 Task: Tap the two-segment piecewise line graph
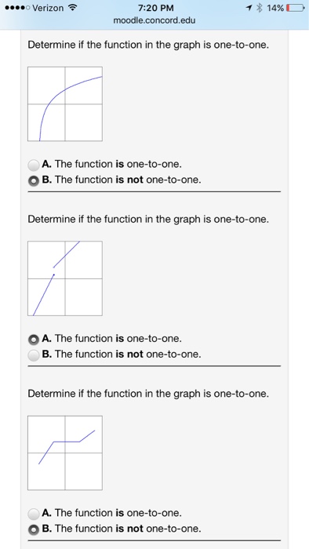(x=65, y=278)
